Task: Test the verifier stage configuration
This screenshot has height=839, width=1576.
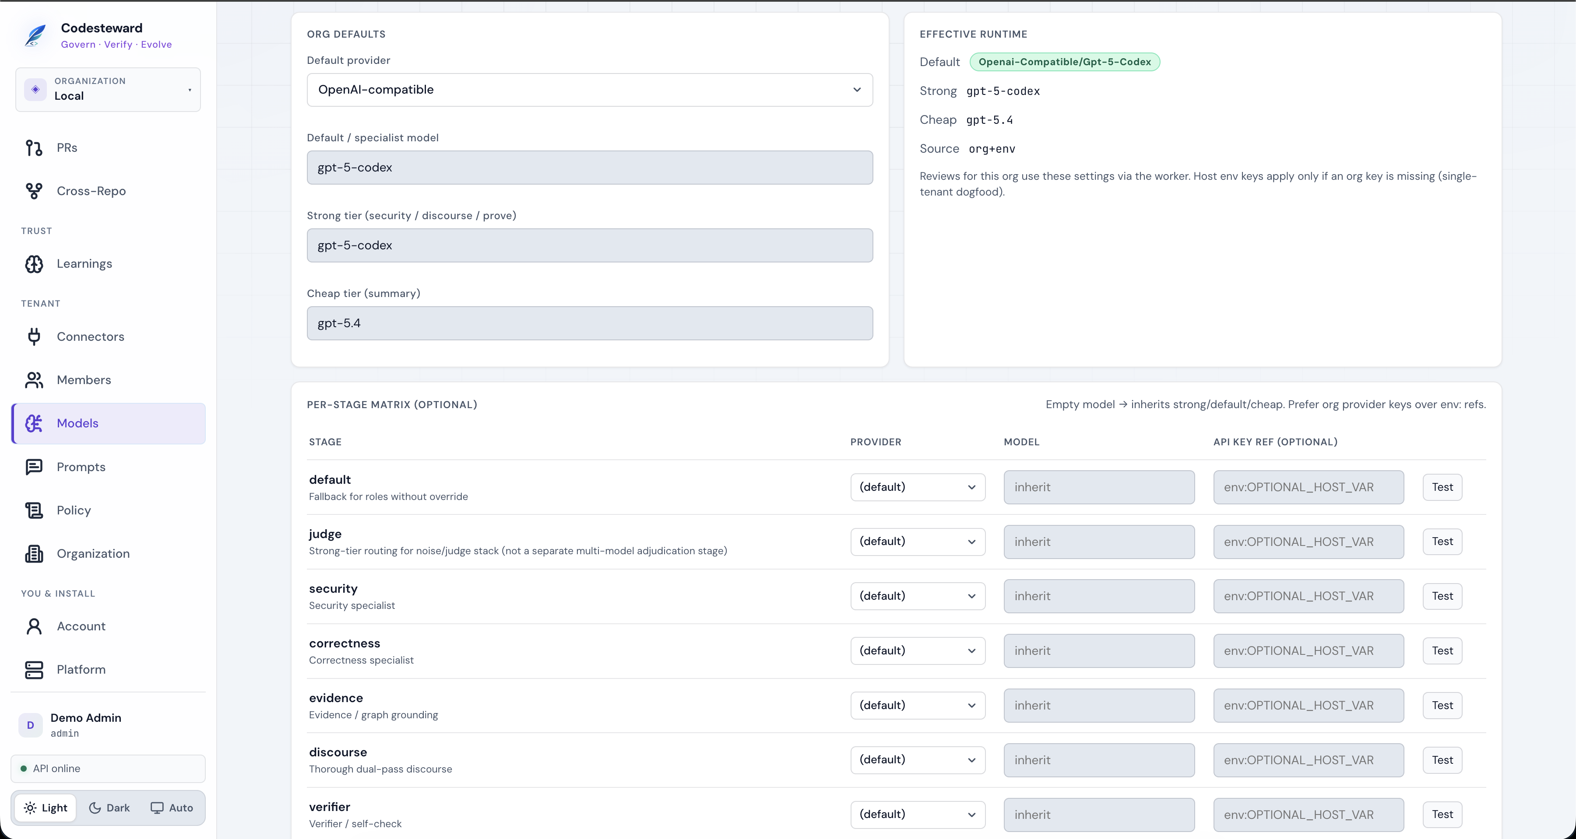Action: click(1442, 815)
